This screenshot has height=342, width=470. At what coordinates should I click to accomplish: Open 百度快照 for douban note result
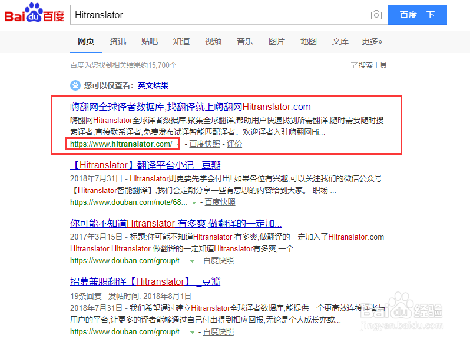pyautogui.click(x=220, y=202)
